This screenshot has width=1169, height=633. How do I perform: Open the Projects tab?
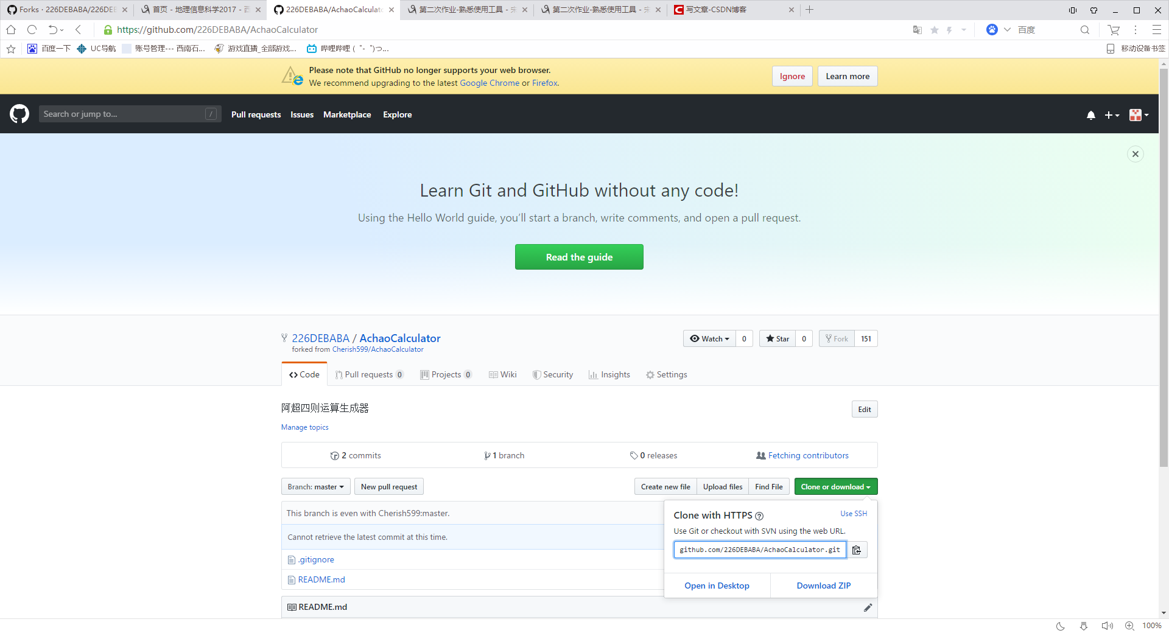[x=446, y=374]
